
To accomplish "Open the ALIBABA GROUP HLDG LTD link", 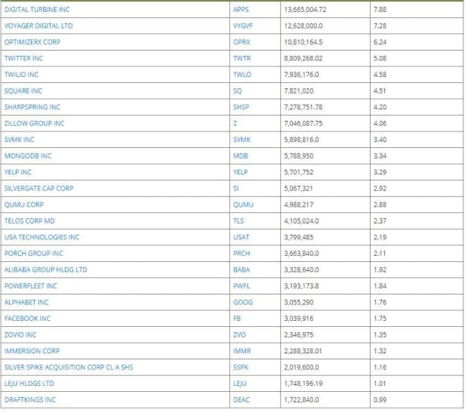I will click(x=45, y=270).
